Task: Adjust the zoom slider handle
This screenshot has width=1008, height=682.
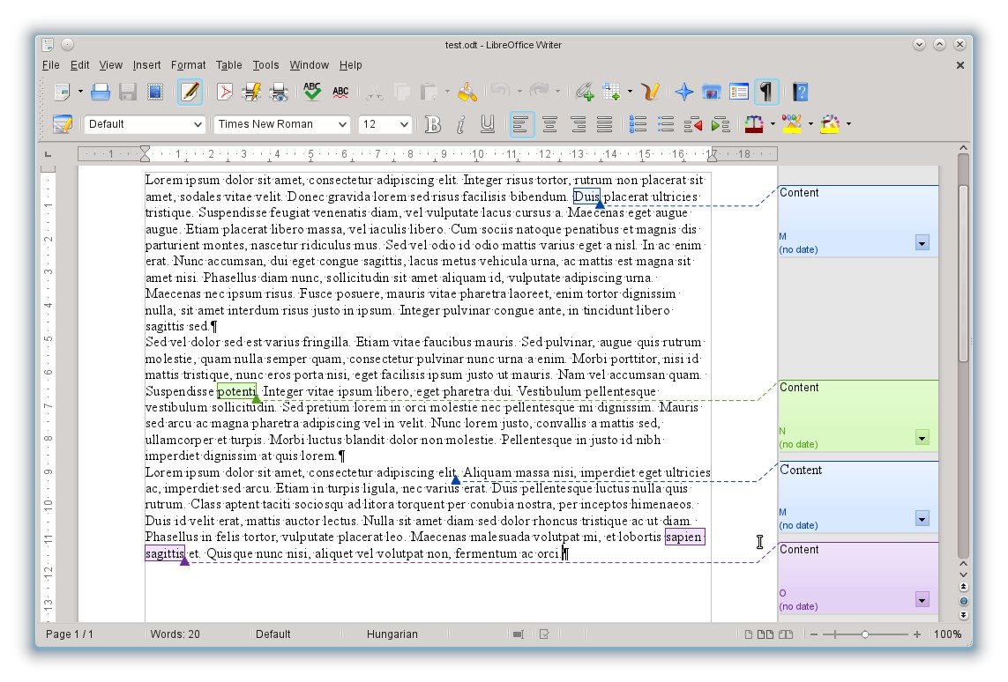Action: 864,634
